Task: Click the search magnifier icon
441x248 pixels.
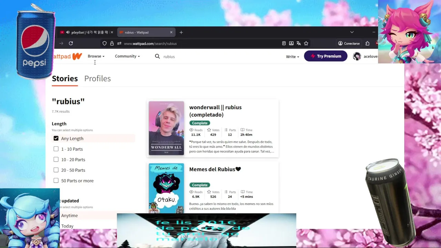Action: click(157, 56)
